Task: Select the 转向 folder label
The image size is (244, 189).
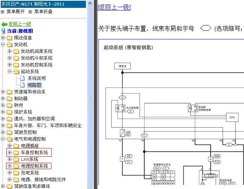Action: click(18, 105)
